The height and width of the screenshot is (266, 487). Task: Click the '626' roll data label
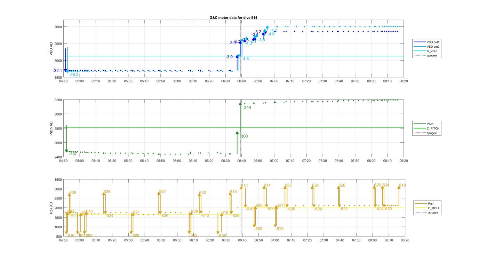pos(342,185)
